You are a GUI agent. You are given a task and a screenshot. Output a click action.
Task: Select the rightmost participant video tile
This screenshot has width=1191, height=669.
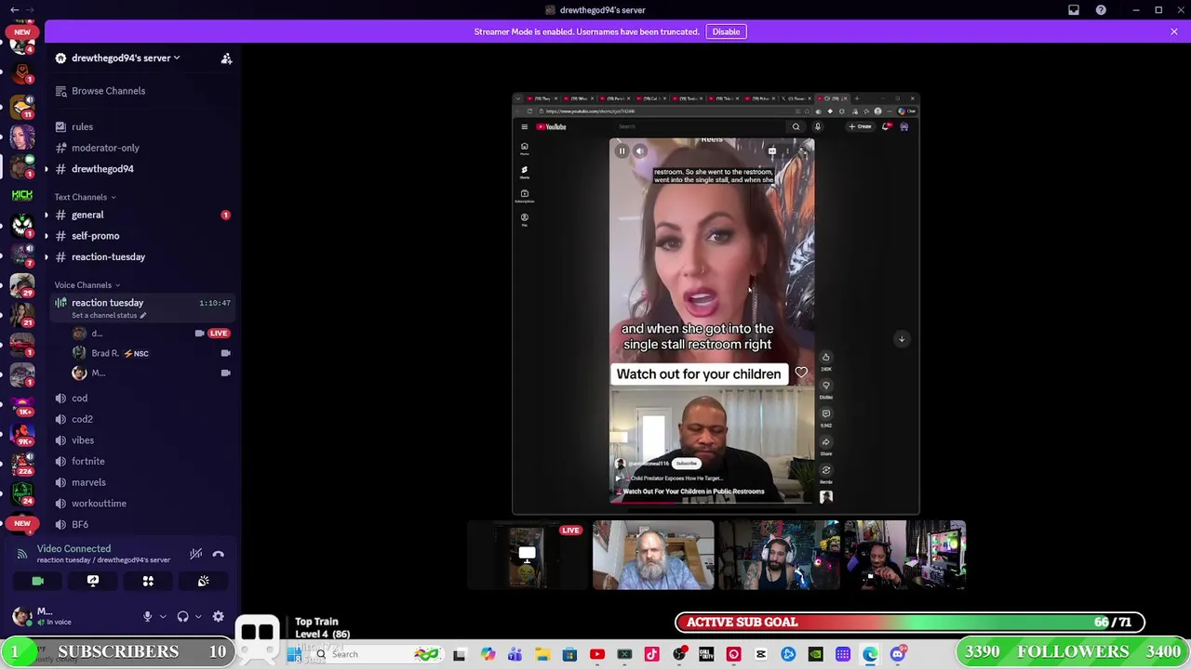point(904,555)
